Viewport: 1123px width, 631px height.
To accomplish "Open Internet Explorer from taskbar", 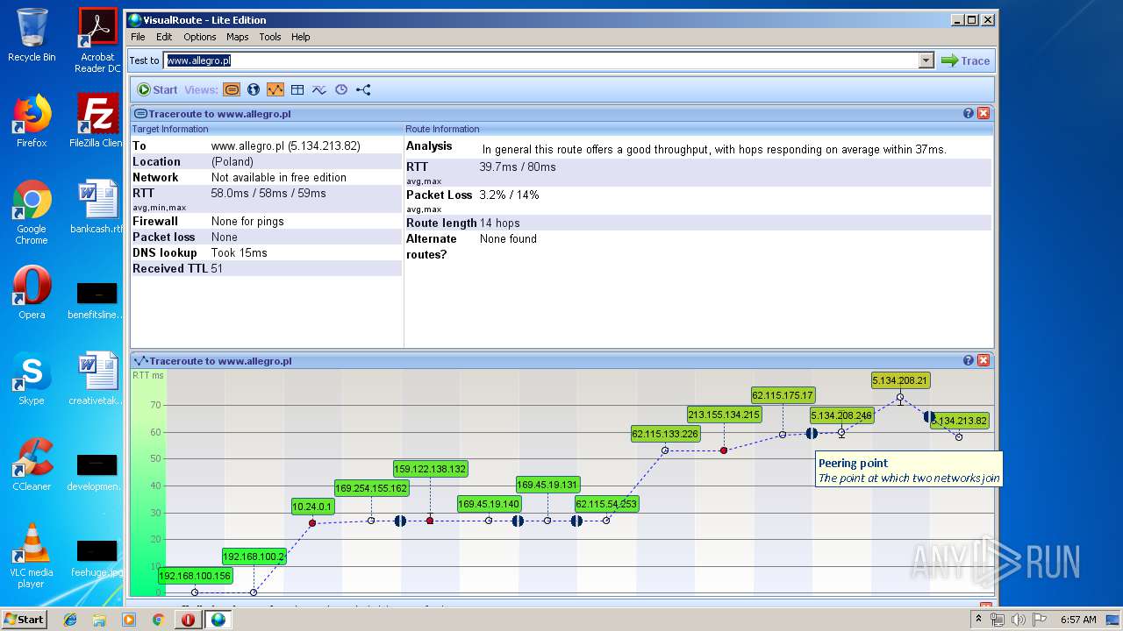I will (x=70, y=620).
